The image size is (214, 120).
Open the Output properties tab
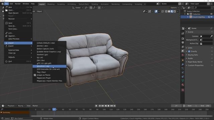click(x=183, y=43)
